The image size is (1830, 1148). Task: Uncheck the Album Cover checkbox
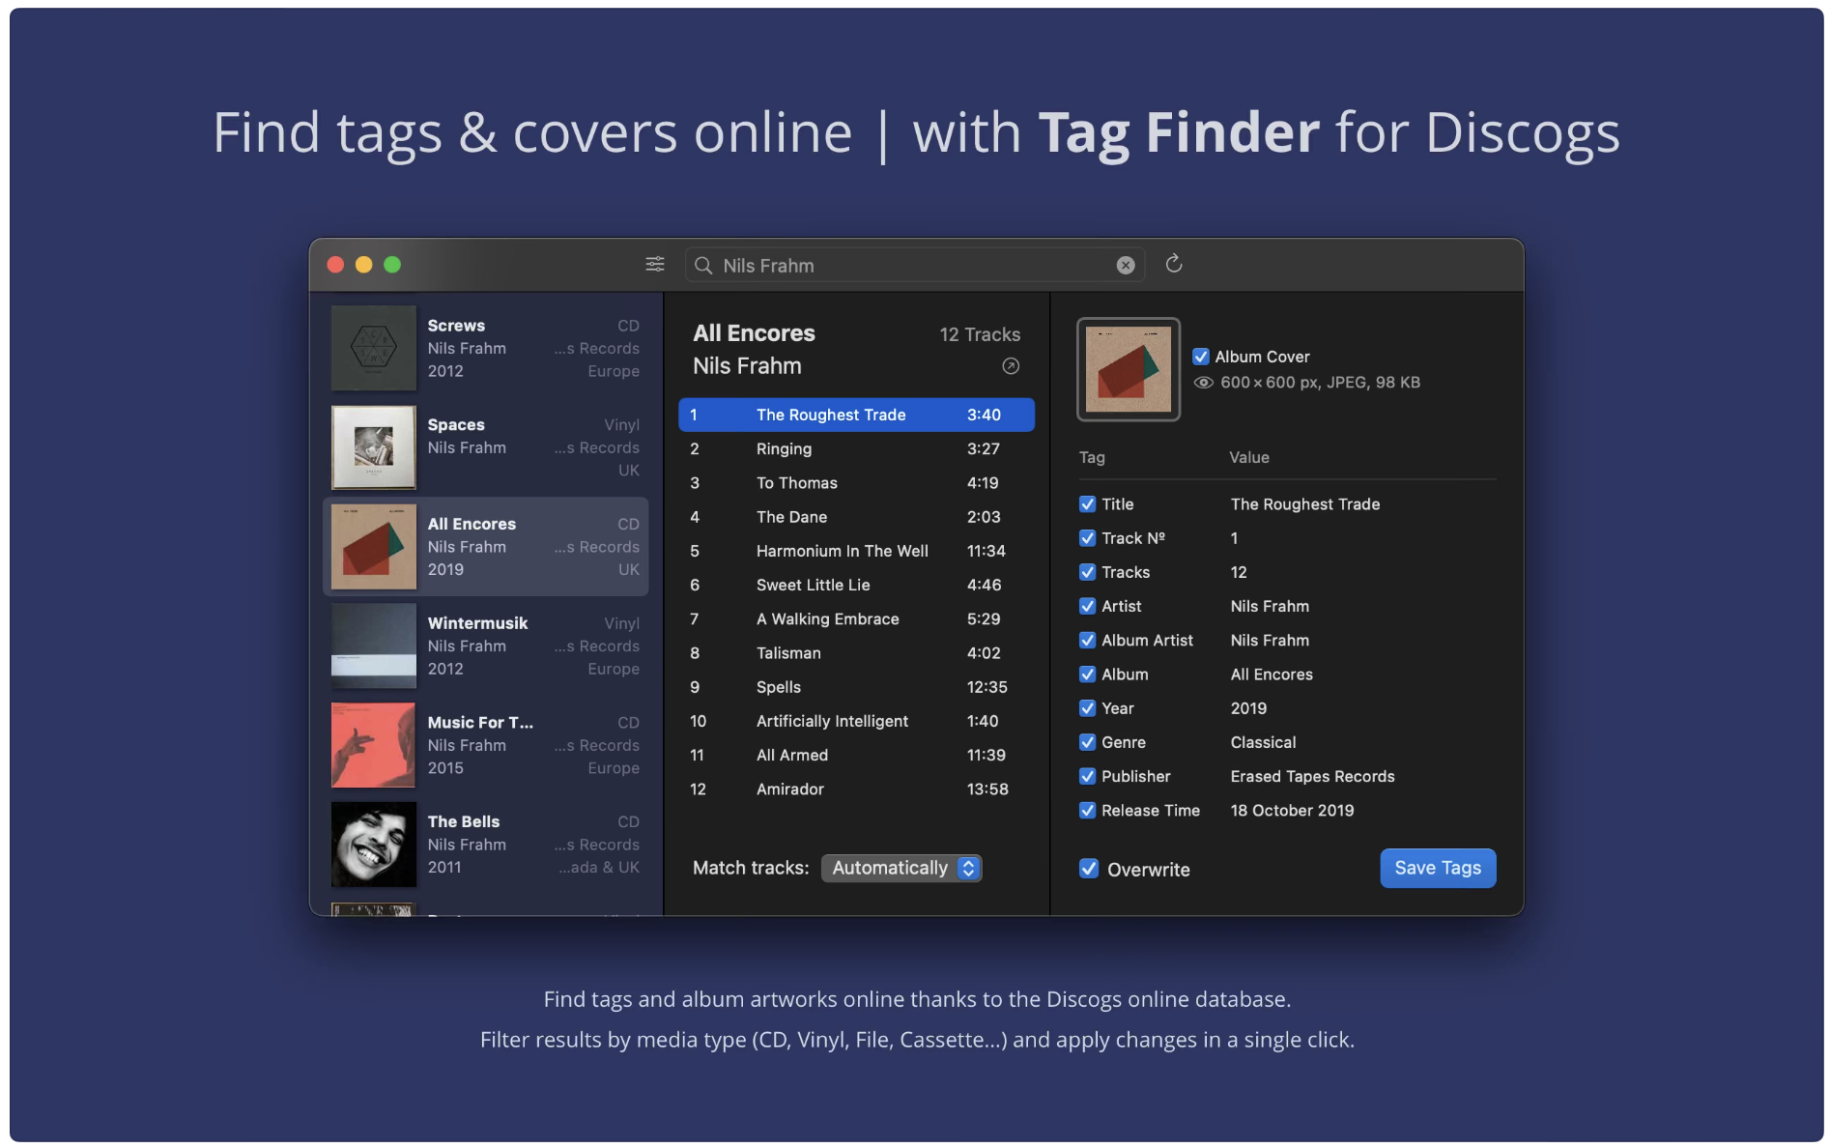[x=1200, y=356]
